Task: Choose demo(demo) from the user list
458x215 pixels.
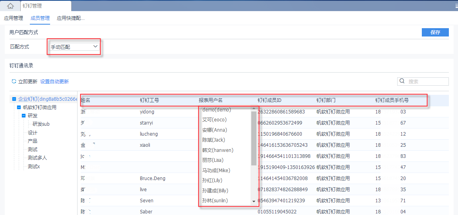Action: pyautogui.click(x=216, y=110)
